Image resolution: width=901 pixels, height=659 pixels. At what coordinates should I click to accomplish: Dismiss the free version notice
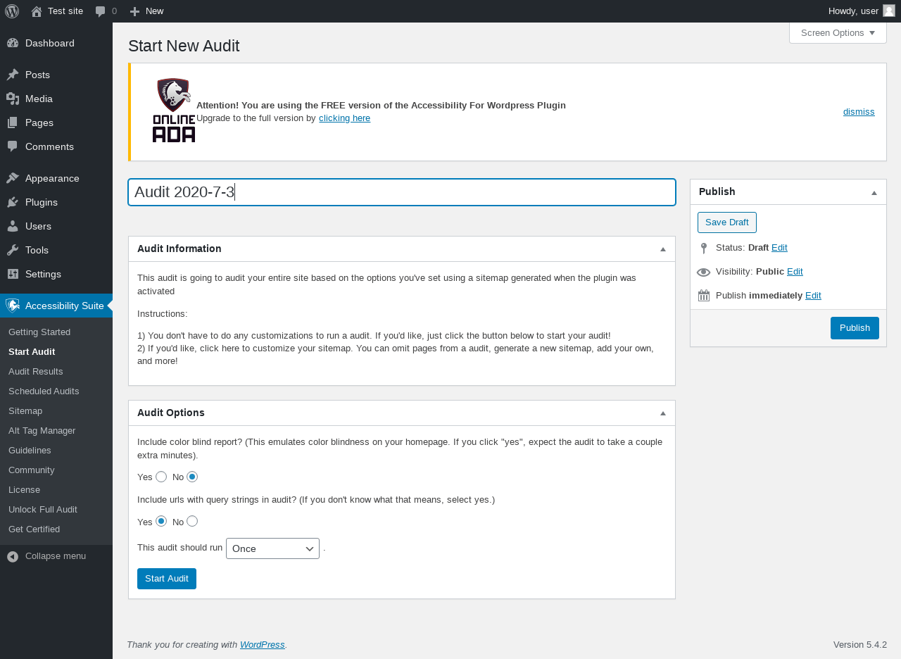tap(859, 111)
